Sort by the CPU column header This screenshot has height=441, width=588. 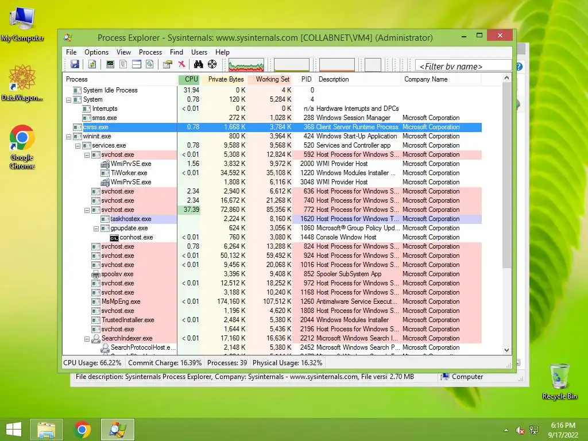[189, 79]
